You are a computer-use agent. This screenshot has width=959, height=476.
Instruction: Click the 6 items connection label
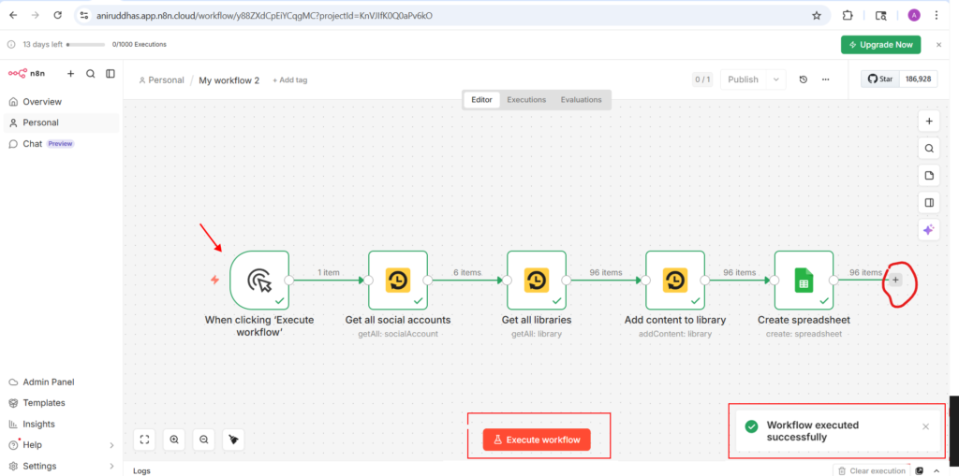(x=466, y=272)
